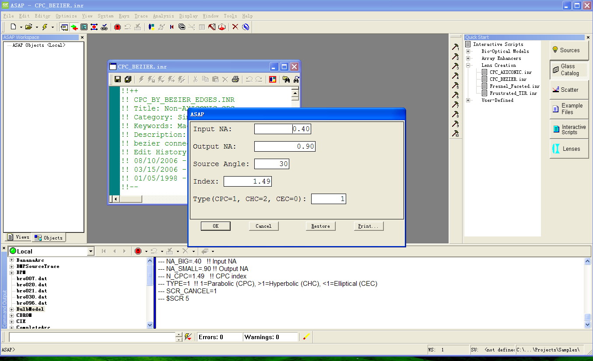Click OK in the ASAP dialog
This screenshot has height=361, width=593.
(215, 226)
